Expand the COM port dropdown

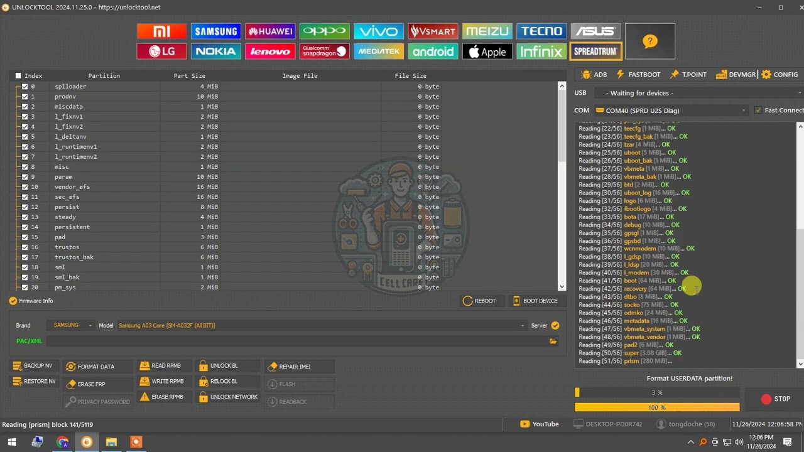(x=671, y=110)
